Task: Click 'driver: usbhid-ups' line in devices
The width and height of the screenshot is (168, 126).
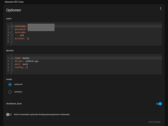Action: 27,61
